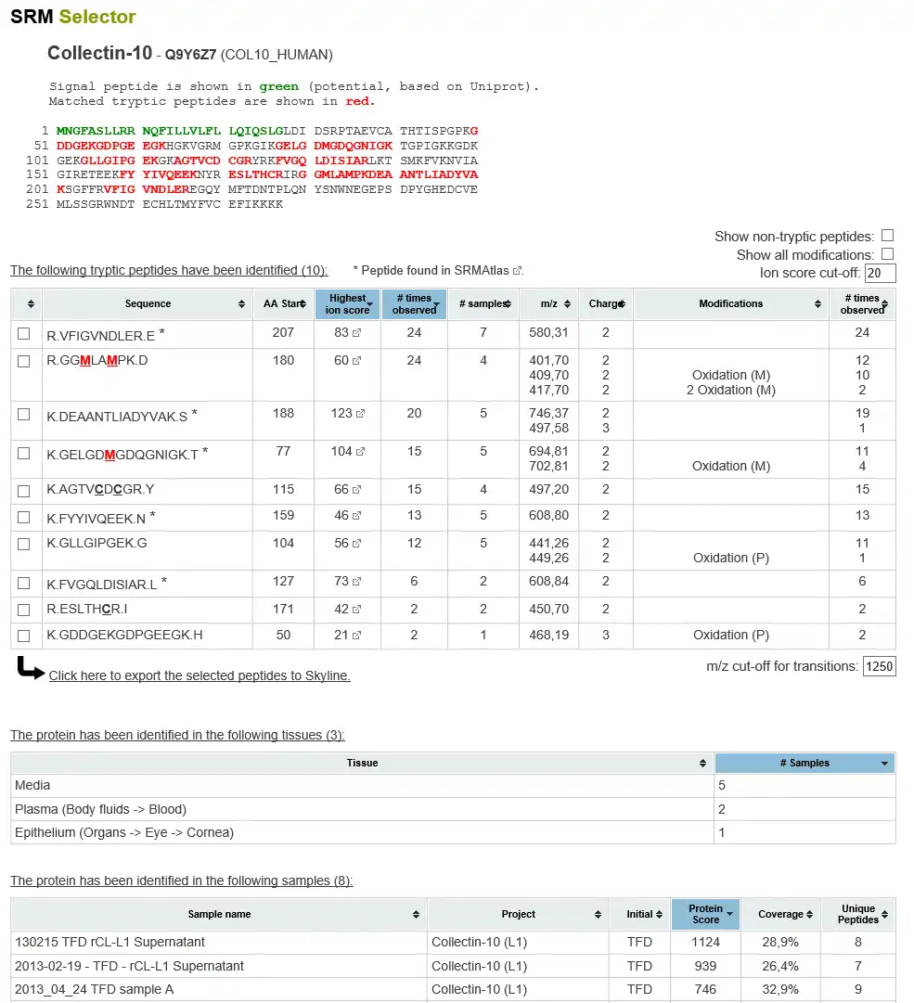Select checkbox for peptide K.GDDGEKGDPGEEGK.H
This screenshot has width=914, height=1003.
pos(24,636)
